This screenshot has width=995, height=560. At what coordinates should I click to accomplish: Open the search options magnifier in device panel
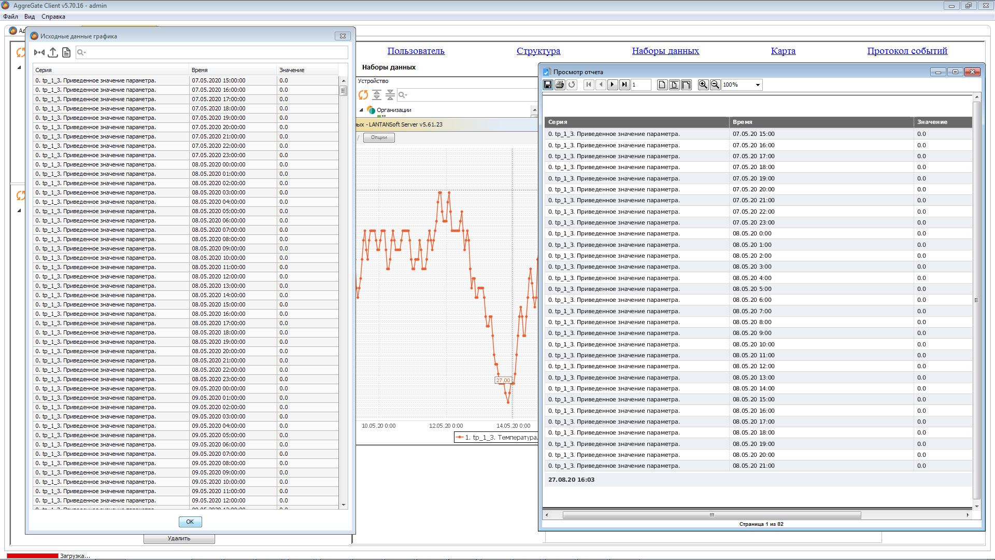click(x=403, y=95)
